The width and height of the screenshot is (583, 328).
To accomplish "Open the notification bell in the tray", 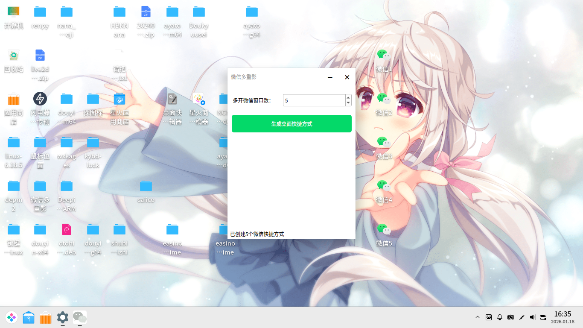I will [x=500, y=317].
